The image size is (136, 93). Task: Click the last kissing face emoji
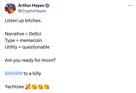pos(47,87)
